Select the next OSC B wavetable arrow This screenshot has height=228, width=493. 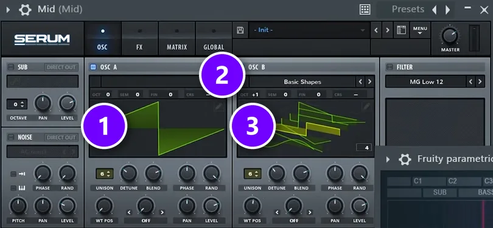pos(369,82)
